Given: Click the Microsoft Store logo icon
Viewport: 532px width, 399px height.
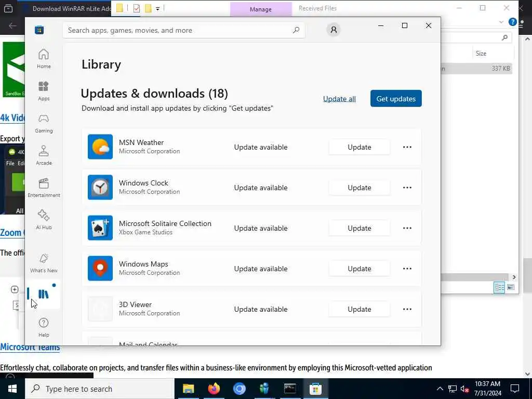Looking at the screenshot, I should (39, 30).
